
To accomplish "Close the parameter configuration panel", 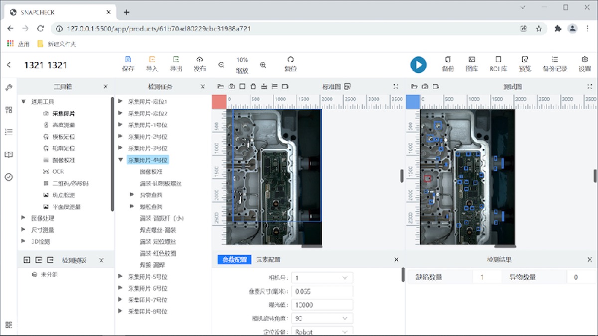I will coord(397,260).
